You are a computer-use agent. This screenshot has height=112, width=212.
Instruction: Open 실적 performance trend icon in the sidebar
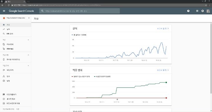(x=4, y=29)
